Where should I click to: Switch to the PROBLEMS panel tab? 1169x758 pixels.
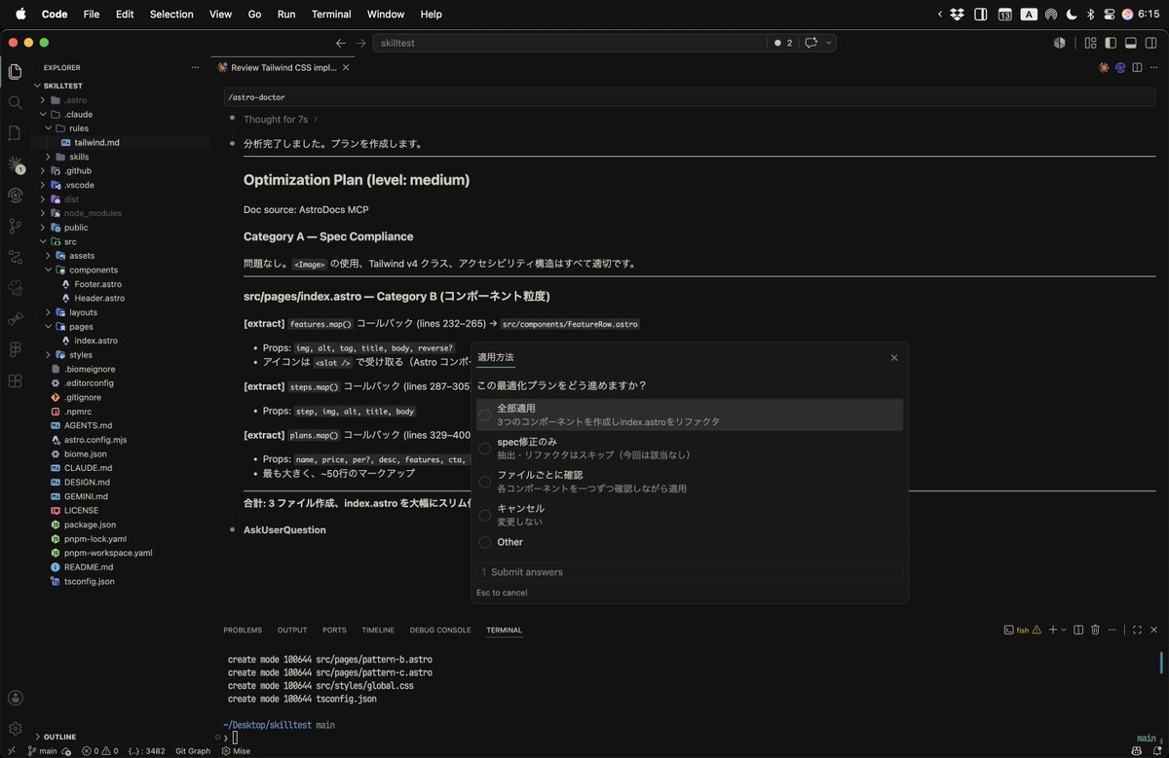[243, 630]
